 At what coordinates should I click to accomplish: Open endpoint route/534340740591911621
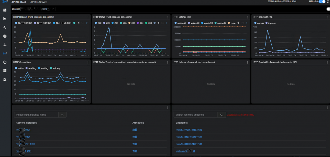tap(189, 137)
